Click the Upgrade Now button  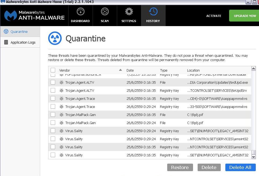point(244,16)
